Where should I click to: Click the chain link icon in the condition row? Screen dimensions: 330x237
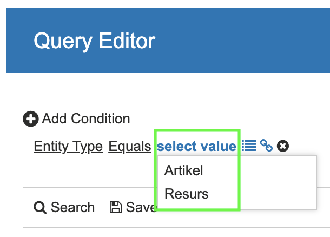pos(266,146)
